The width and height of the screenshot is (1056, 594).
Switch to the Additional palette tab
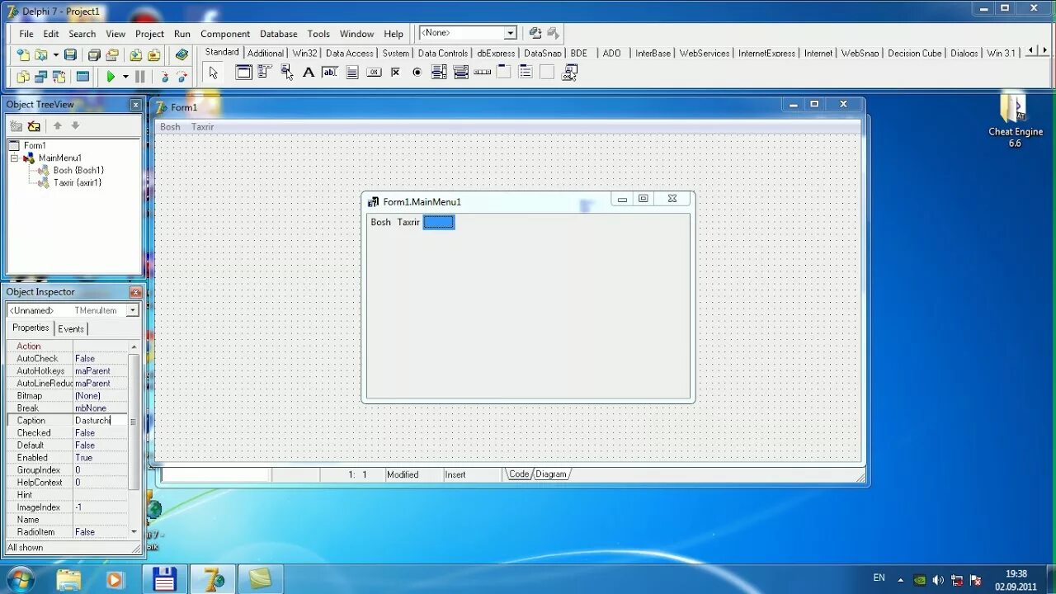click(266, 53)
